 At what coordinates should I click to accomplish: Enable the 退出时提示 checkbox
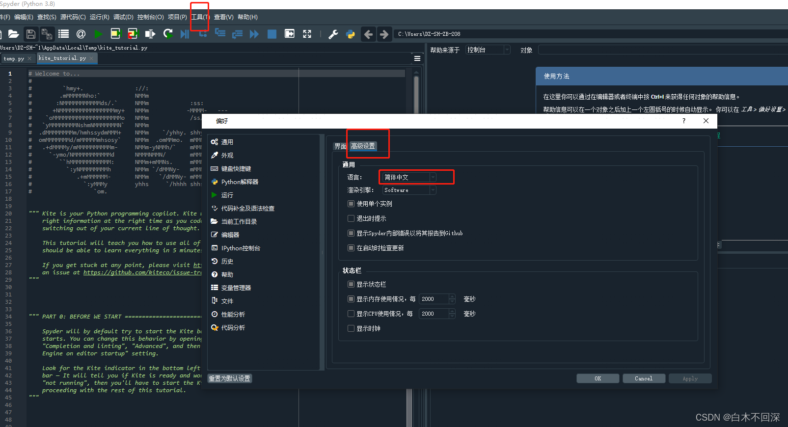351,218
